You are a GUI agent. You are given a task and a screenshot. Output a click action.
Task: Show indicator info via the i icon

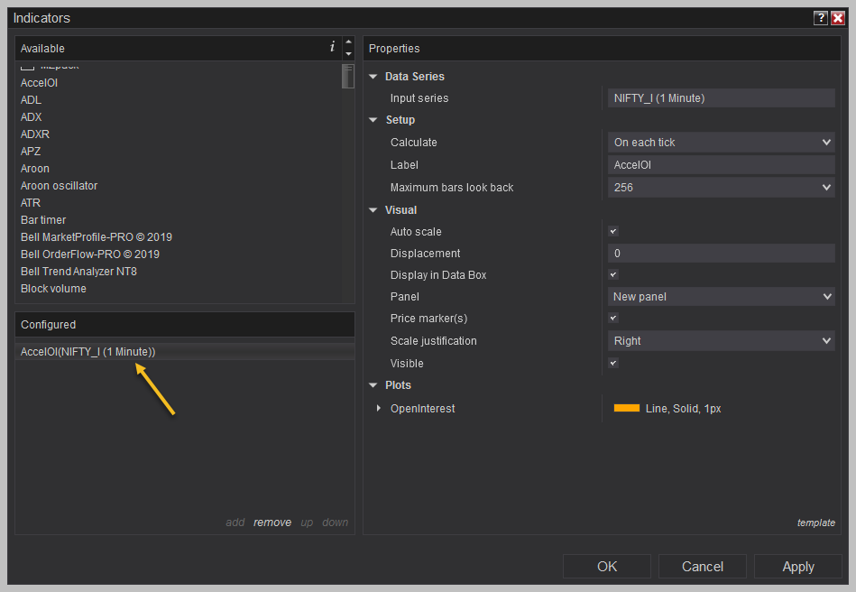[x=332, y=47]
